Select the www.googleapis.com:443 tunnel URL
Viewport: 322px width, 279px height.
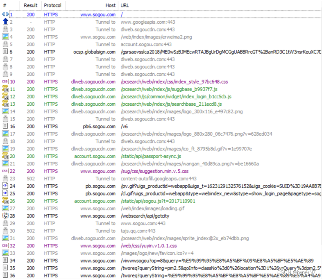tap(147, 22)
